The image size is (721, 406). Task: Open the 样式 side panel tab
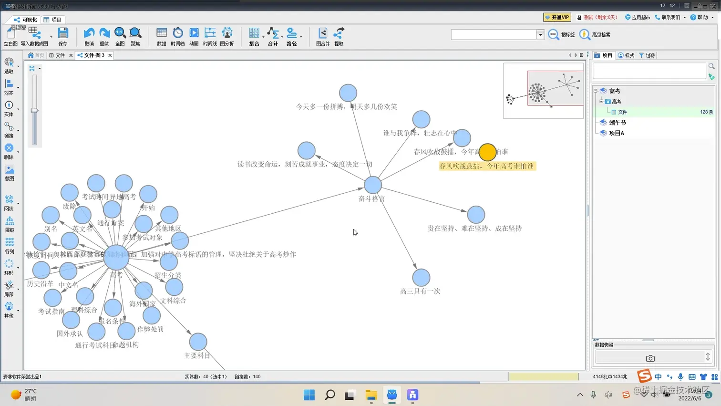click(x=626, y=55)
